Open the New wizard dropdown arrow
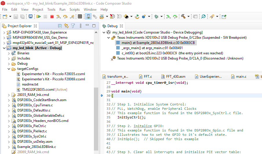 point(10,16)
